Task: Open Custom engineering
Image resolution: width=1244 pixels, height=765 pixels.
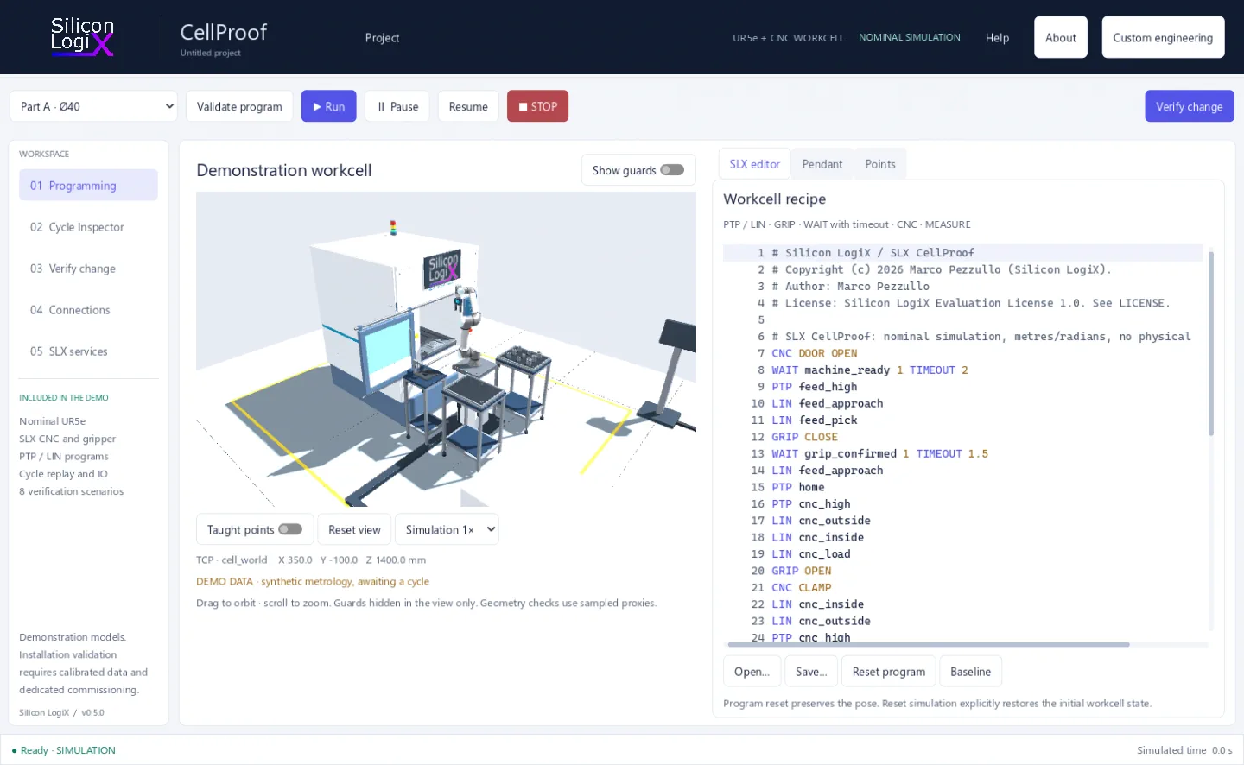Action: pos(1163,37)
